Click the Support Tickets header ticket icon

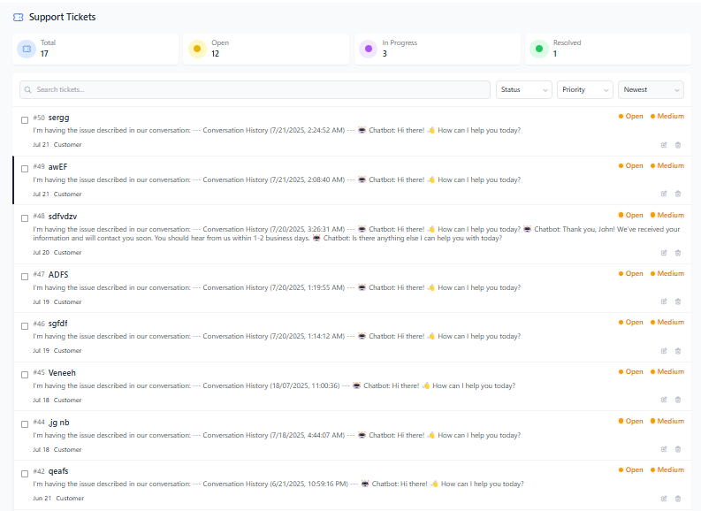[x=18, y=17]
